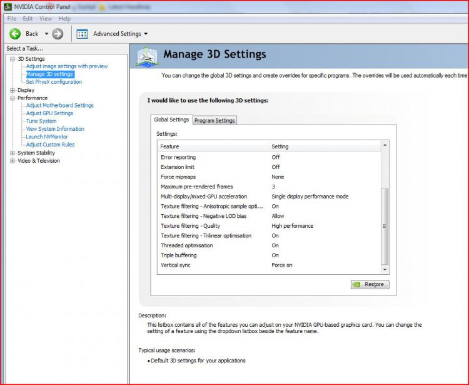
Task: Click the Advanced Settings view icon
Action: 83,34
